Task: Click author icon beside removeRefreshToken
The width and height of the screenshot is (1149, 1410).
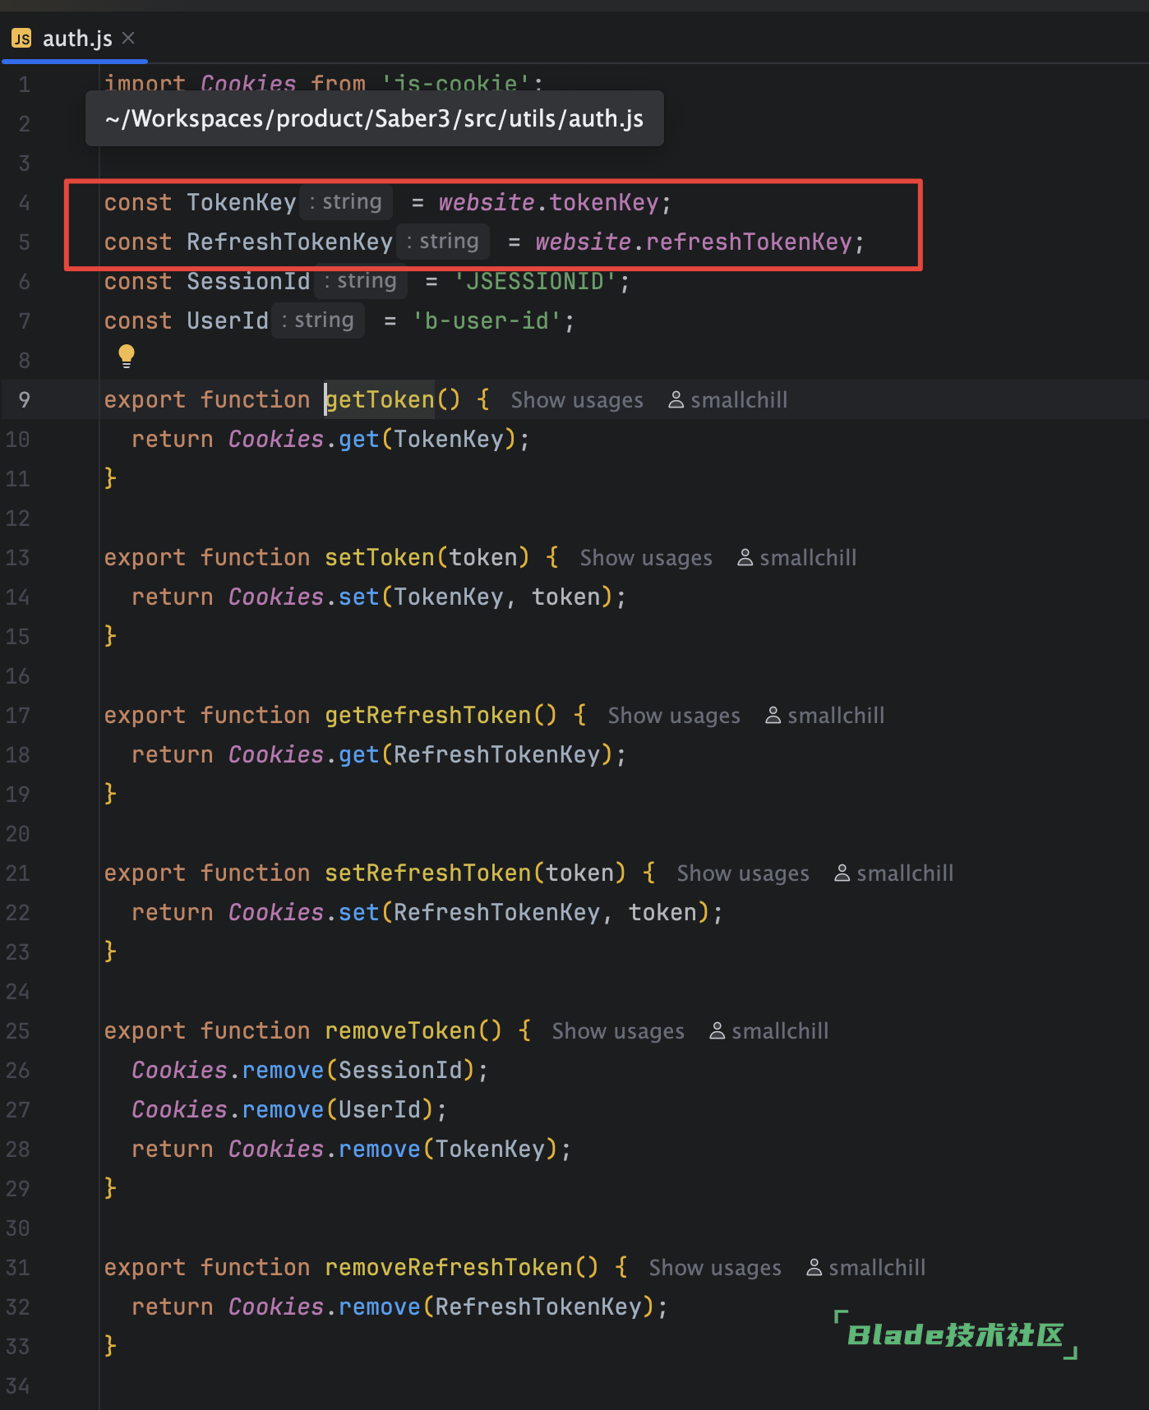Action: [814, 1268]
